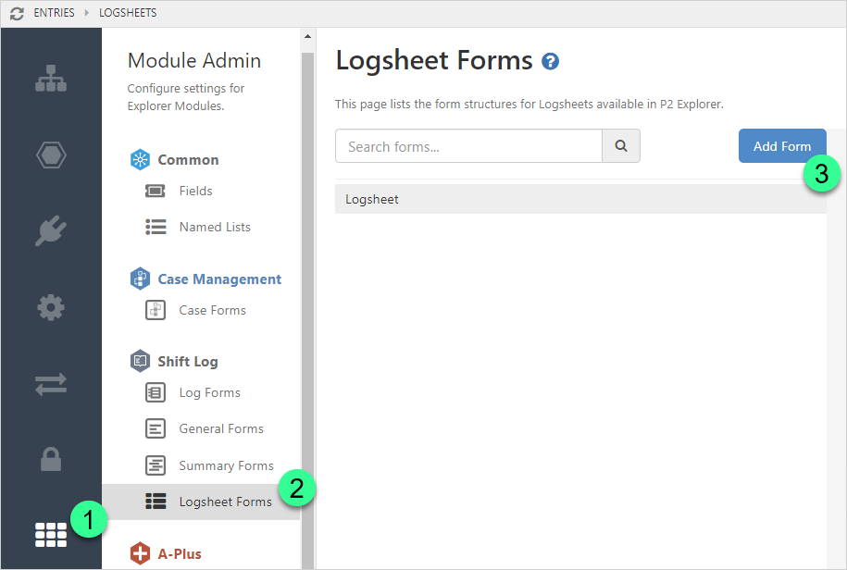Select Summary Forms in the side menu
Screen dimensions: 847x570
tap(226, 465)
